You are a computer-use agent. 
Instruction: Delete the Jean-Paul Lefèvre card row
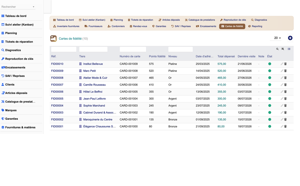pyautogui.click(x=285, y=99)
